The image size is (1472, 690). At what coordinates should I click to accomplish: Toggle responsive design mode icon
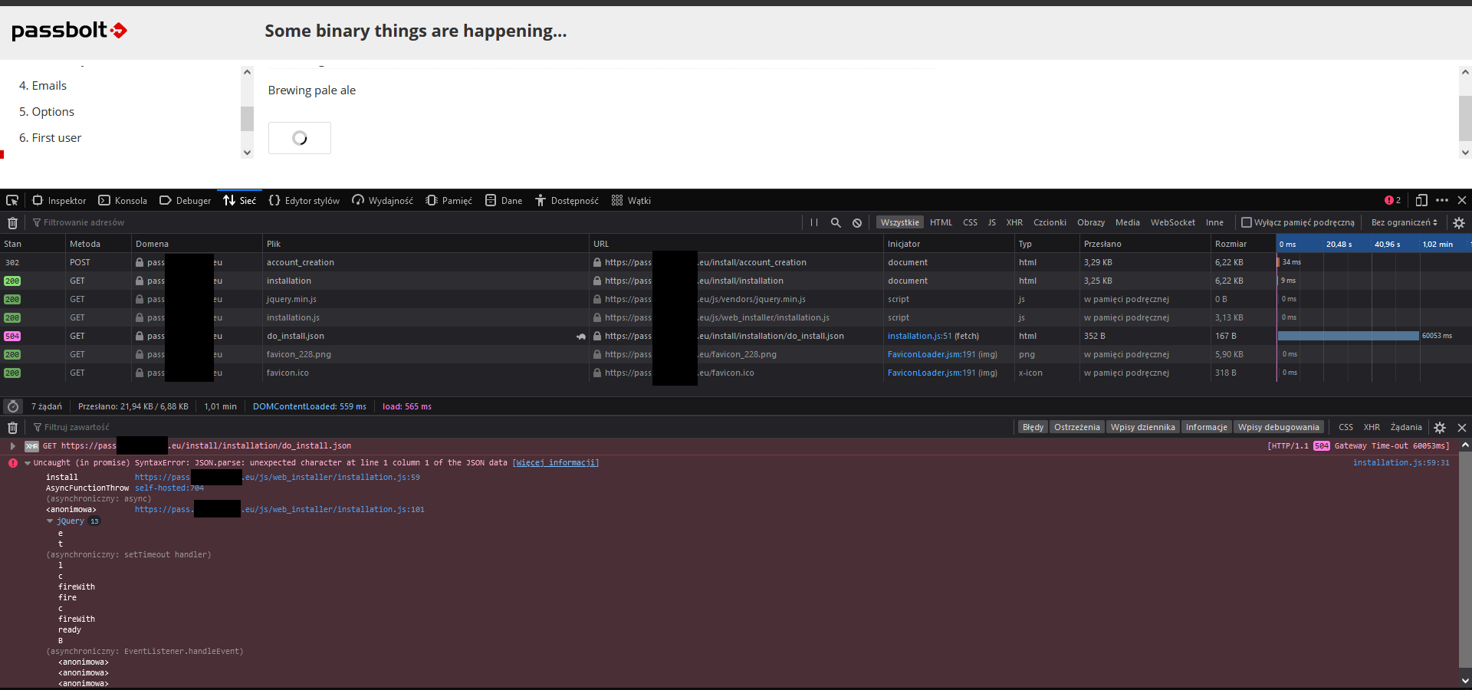1421,200
